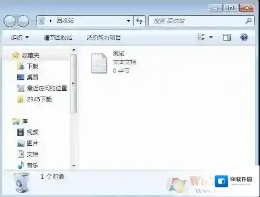Open 最近访问的位置 in favorites
The image size is (260, 197).
coord(47,88)
